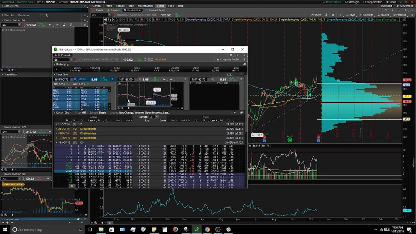Image resolution: width=416 pixels, height=234 pixels.
Task: Select the Flexible Grid sub-tab
Action: 133,10
